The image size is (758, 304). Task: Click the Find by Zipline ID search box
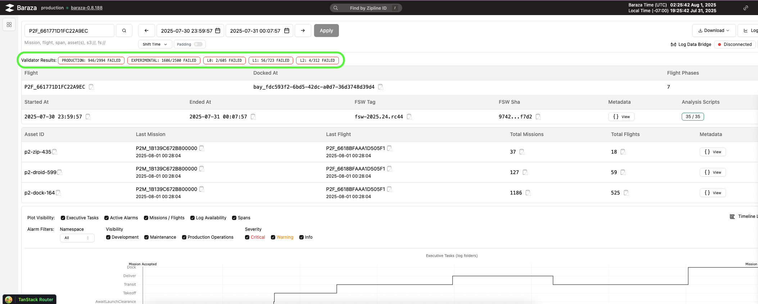pyautogui.click(x=366, y=8)
